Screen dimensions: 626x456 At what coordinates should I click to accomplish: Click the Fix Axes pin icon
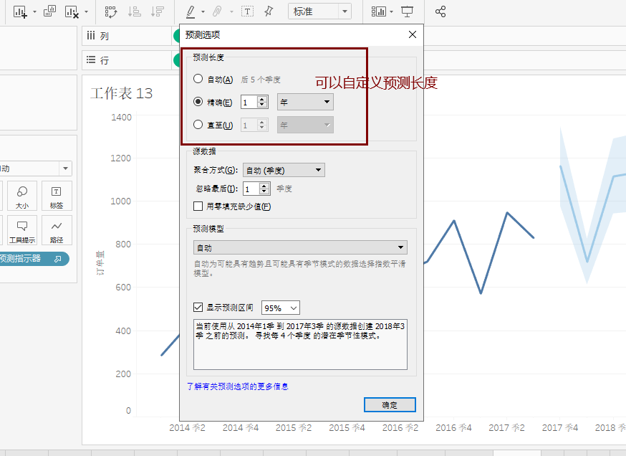tap(269, 11)
